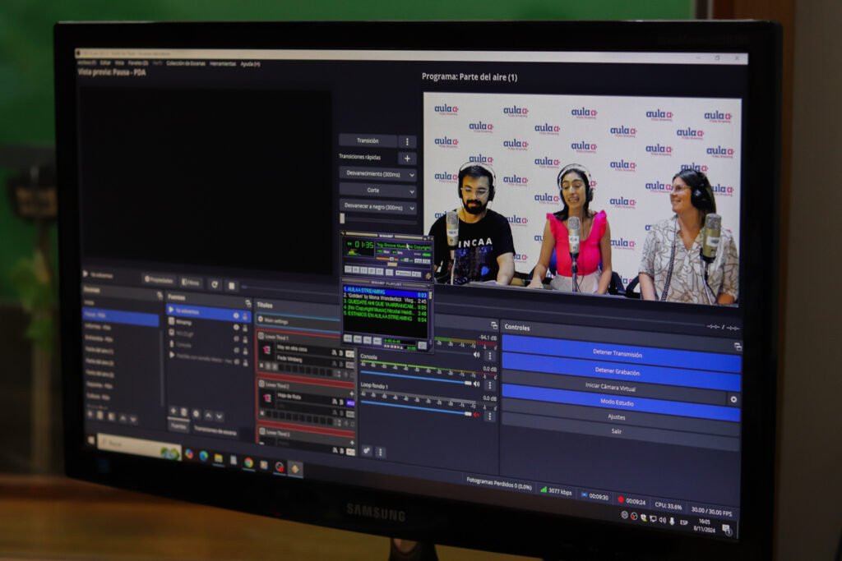
Task: Toggle visibility of the second source
Action: pyautogui.click(x=236, y=327)
